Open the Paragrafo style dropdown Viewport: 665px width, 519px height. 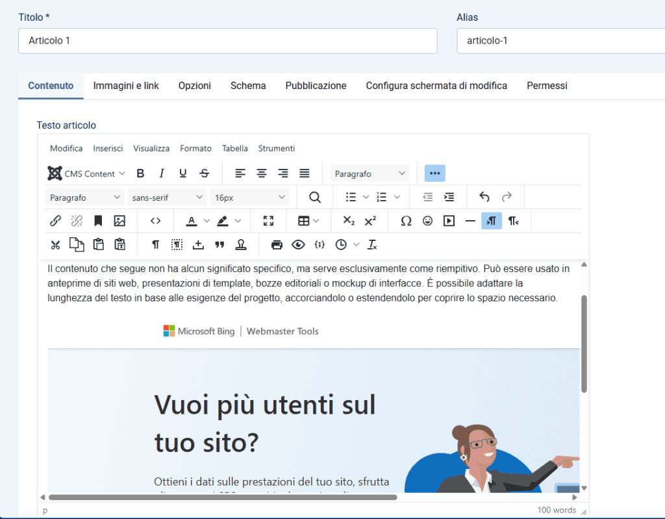[369, 173]
